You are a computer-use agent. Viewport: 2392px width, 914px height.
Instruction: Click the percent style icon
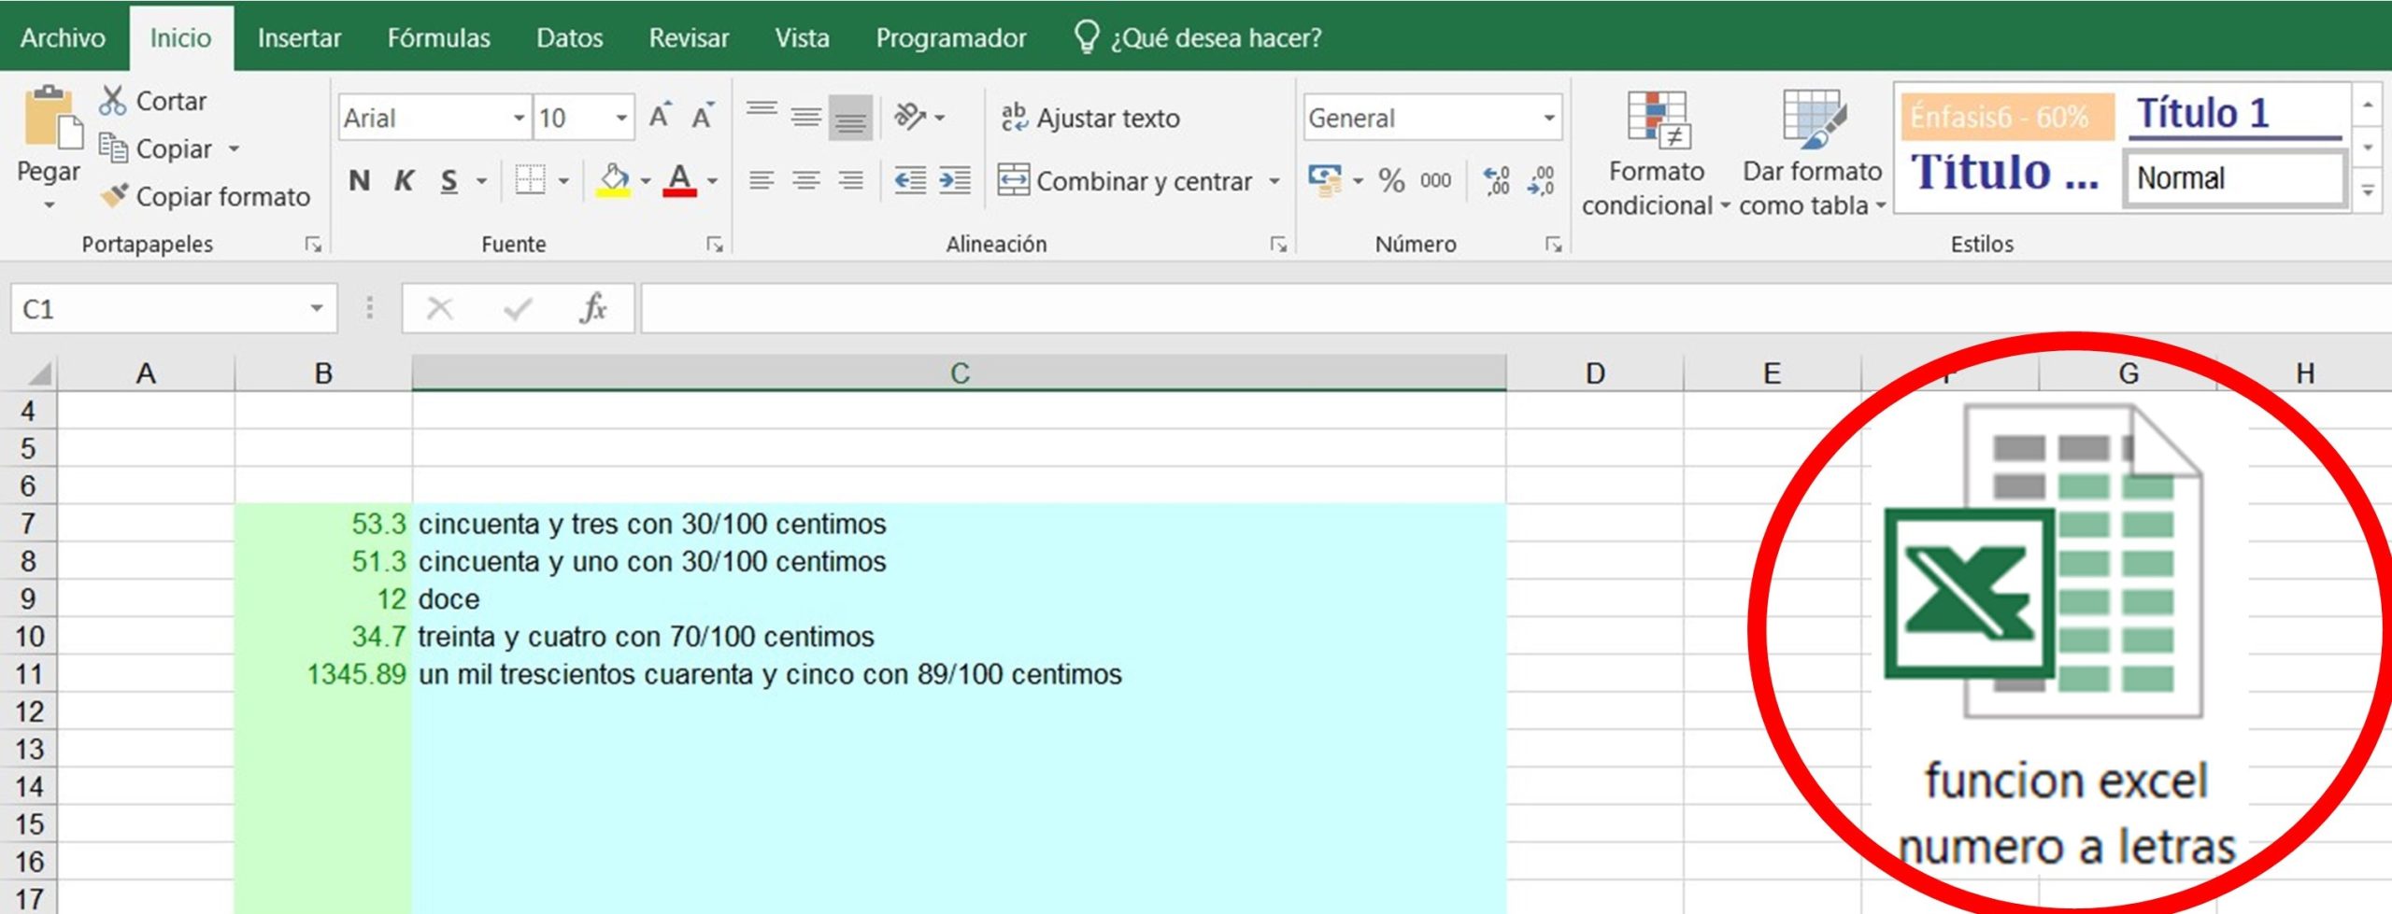[1391, 180]
